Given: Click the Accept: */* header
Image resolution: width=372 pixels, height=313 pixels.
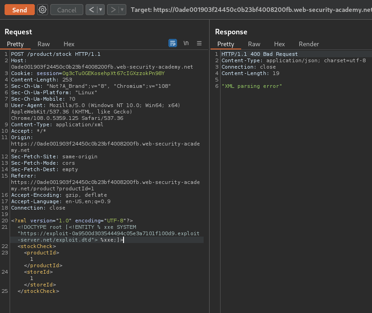Looking at the screenshot, I should click(28, 131).
